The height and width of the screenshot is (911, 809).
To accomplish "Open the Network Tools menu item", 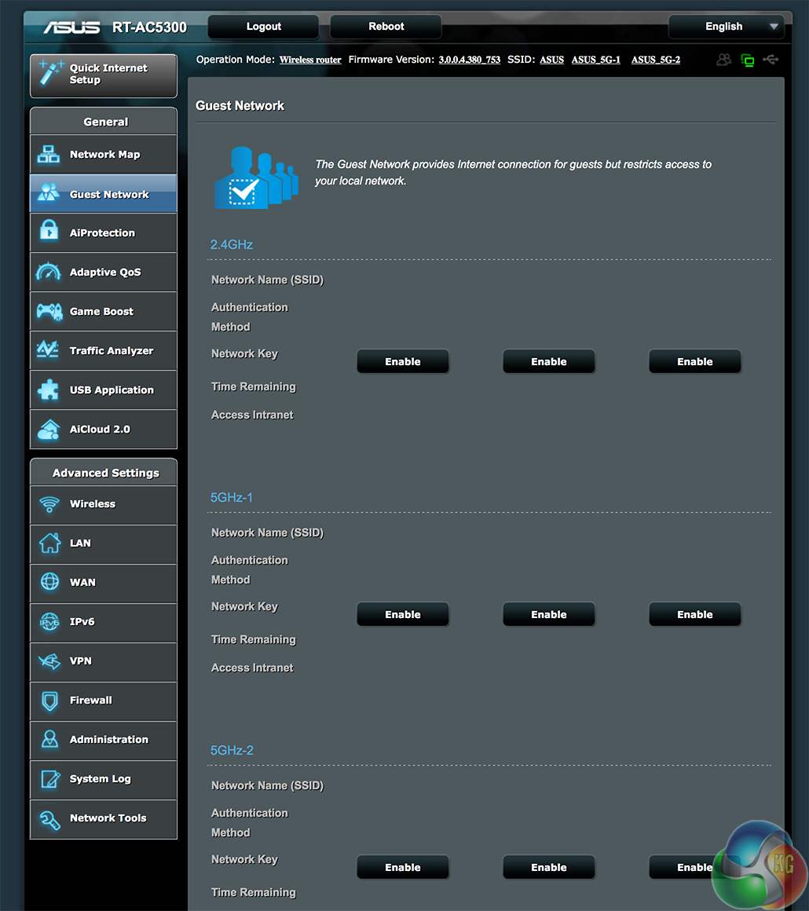I will point(104,818).
